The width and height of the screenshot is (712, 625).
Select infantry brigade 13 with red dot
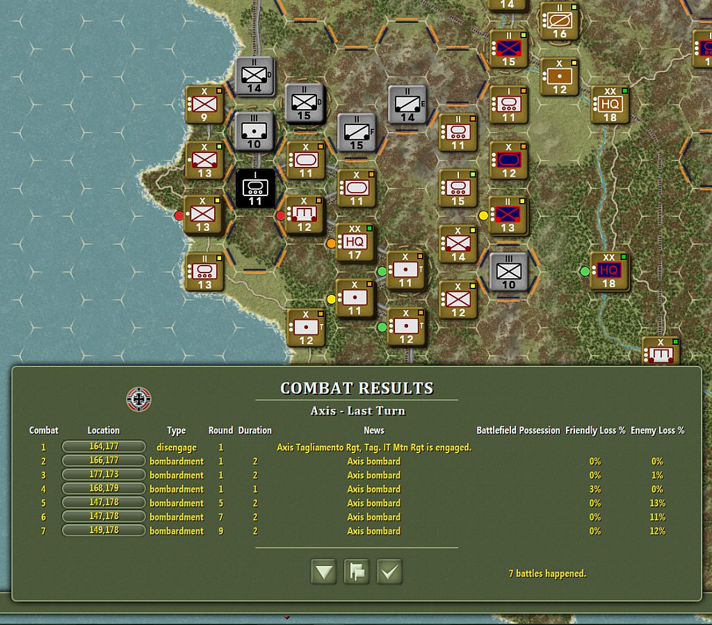click(203, 215)
